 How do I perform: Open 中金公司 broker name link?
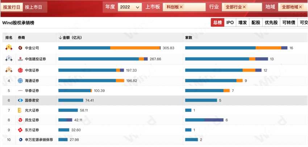pos(32,48)
